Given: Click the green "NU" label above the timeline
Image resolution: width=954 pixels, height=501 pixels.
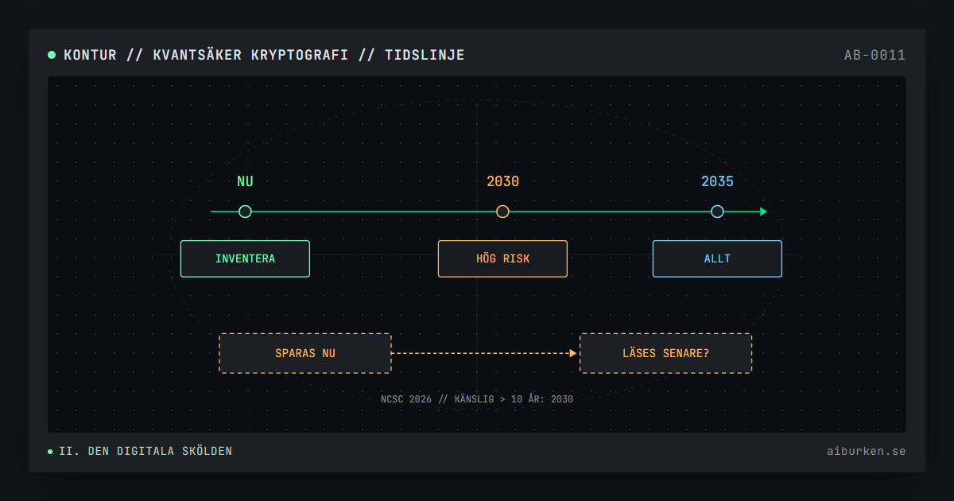Looking at the screenshot, I should [245, 181].
